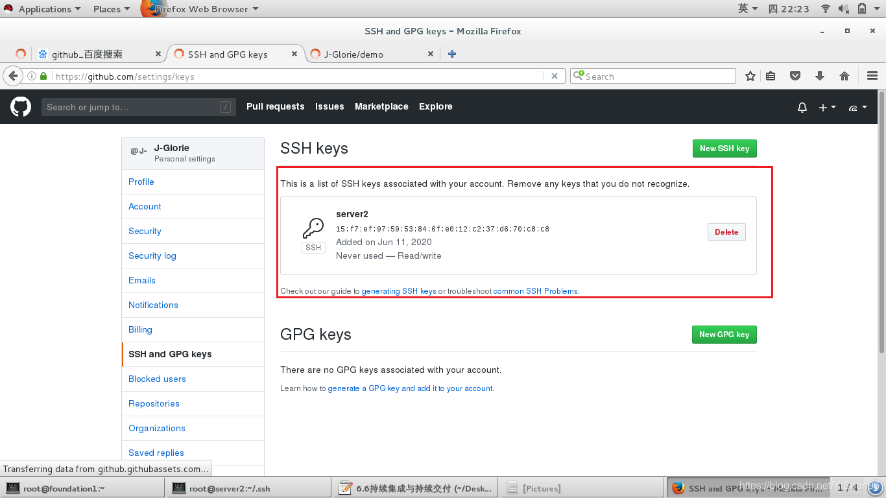Viewport: 886px width, 498px height.
Task: Open the GitHub notifications bell
Action: [x=802, y=107]
